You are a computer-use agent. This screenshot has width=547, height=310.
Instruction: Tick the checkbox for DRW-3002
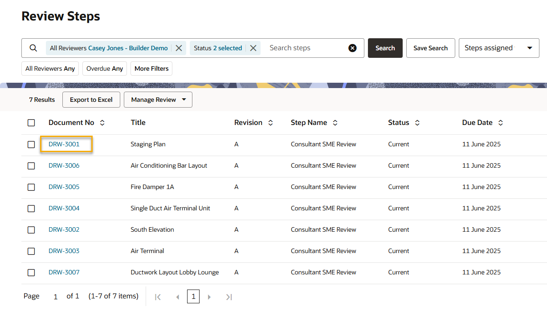click(31, 230)
